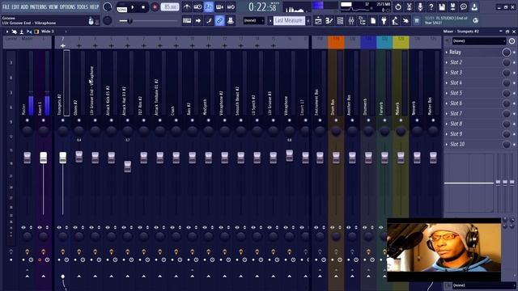Image resolution: width=518 pixels, height=291 pixels.
Task: Open the ADD menu
Action: pos(24,6)
